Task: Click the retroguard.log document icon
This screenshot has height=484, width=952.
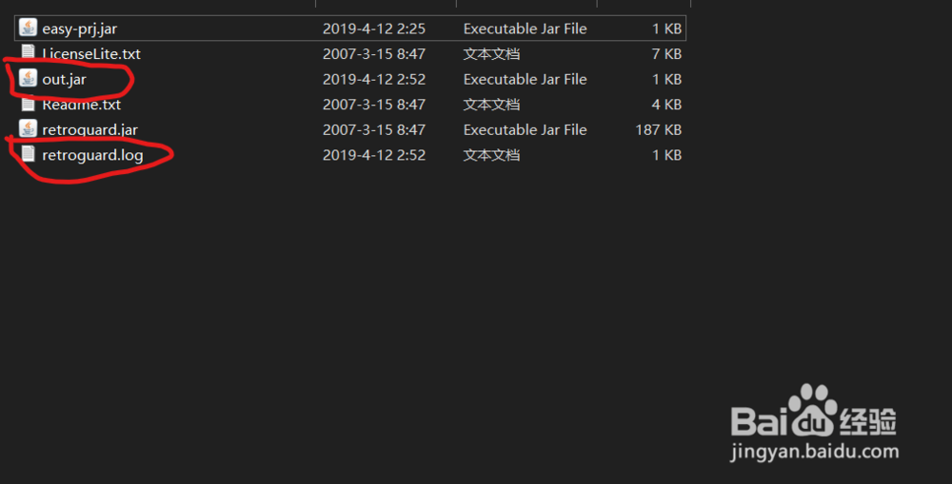Action: coord(29,154)
